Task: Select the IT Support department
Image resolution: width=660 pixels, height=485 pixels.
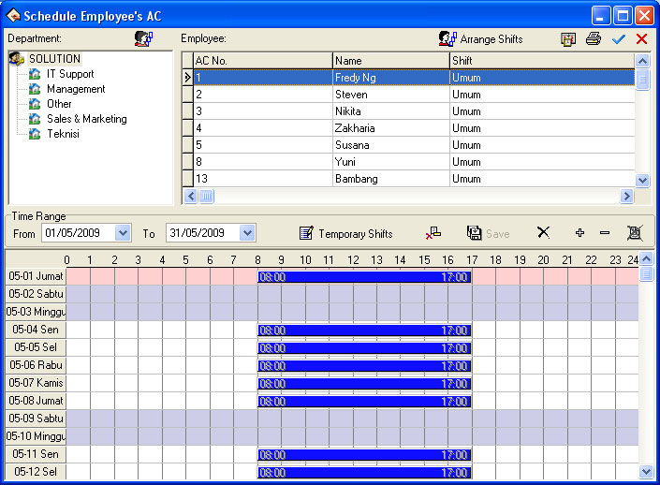Action: click(x=70, y=74)
